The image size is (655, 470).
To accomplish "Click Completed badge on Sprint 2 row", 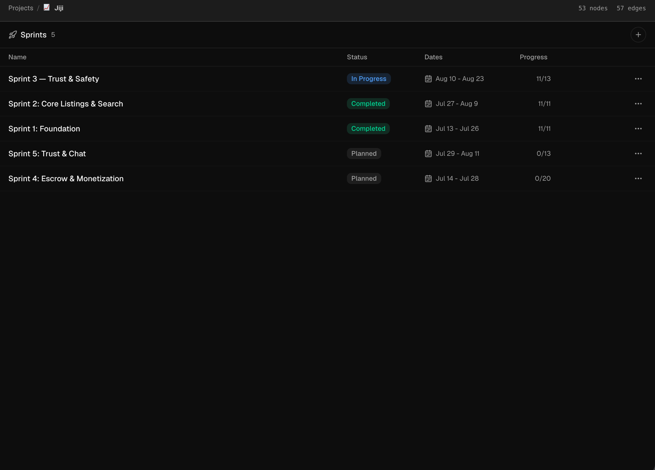I will point(368,103).
